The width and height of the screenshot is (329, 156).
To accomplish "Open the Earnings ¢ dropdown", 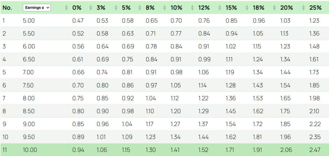I will point(37,8).
